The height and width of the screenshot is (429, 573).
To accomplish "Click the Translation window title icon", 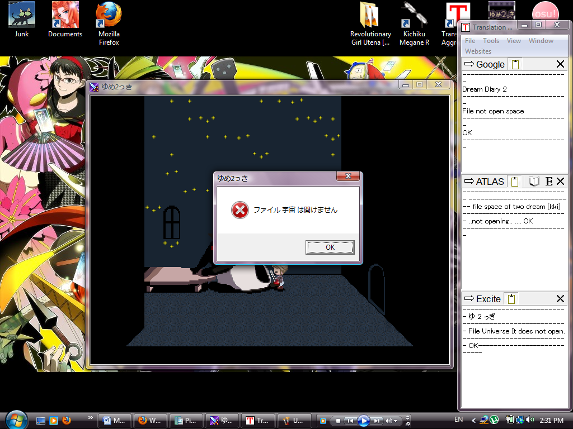I will point(465,27).
